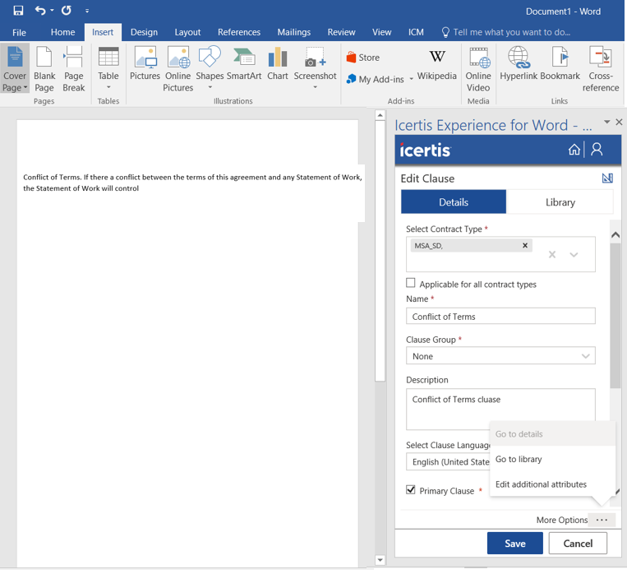The image size is (627, 574).
Task: Click the Save button
Action: point(514,544)
